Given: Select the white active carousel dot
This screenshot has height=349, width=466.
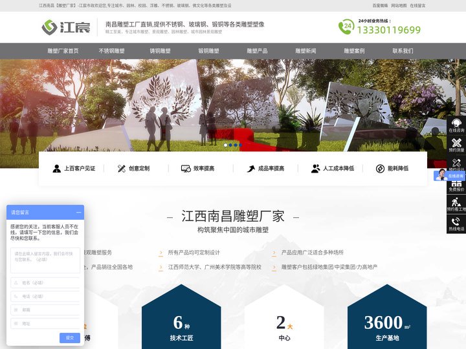Looking at the screenshot, I should (x=226, y=145).
